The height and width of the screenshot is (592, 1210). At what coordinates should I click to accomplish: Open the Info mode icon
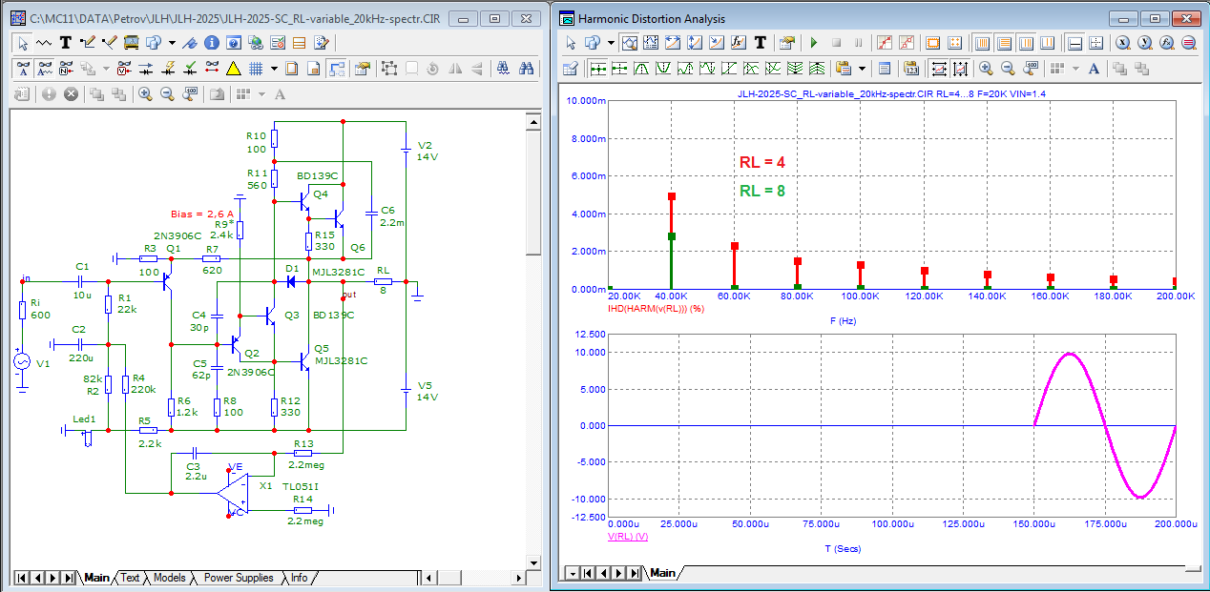(212, 43)
